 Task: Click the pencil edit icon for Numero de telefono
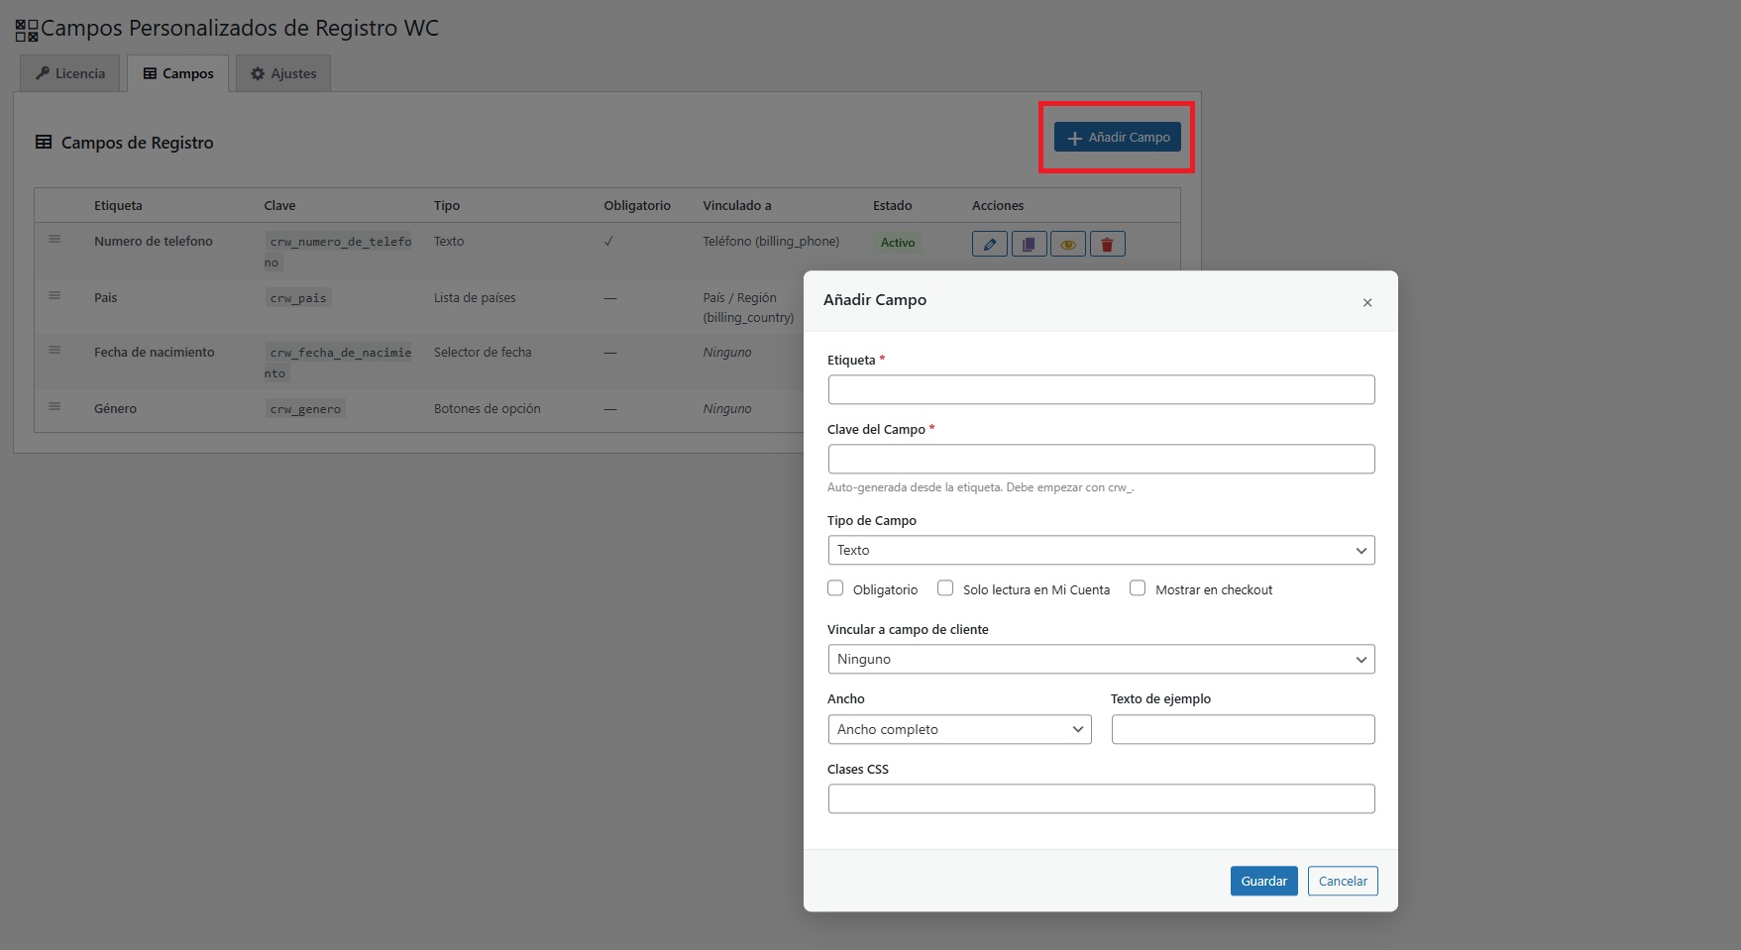click(x=989, y=244)
